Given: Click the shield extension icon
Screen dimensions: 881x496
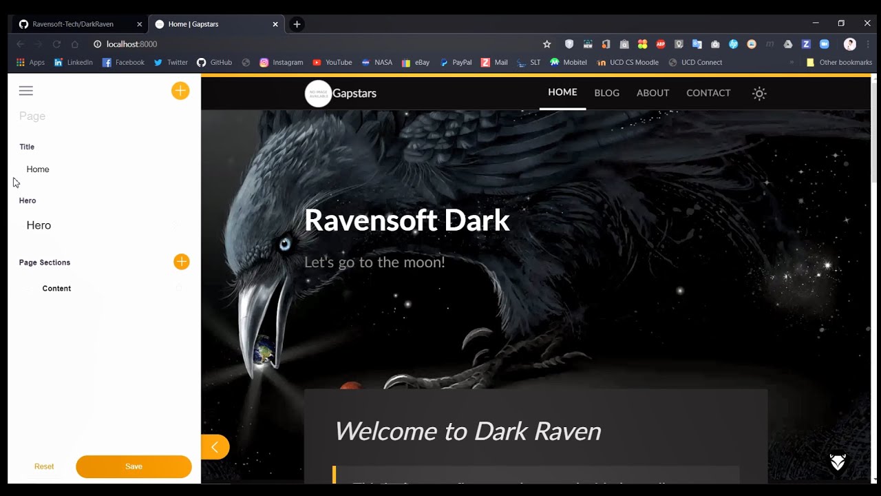Looking at the screenshot, I should (569, 44).
